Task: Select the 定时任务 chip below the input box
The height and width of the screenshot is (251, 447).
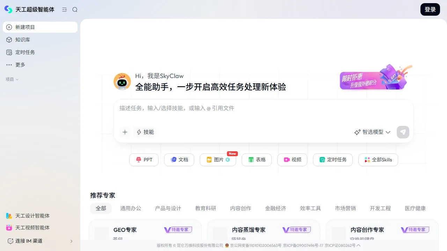Action: (x=333, y=160)
